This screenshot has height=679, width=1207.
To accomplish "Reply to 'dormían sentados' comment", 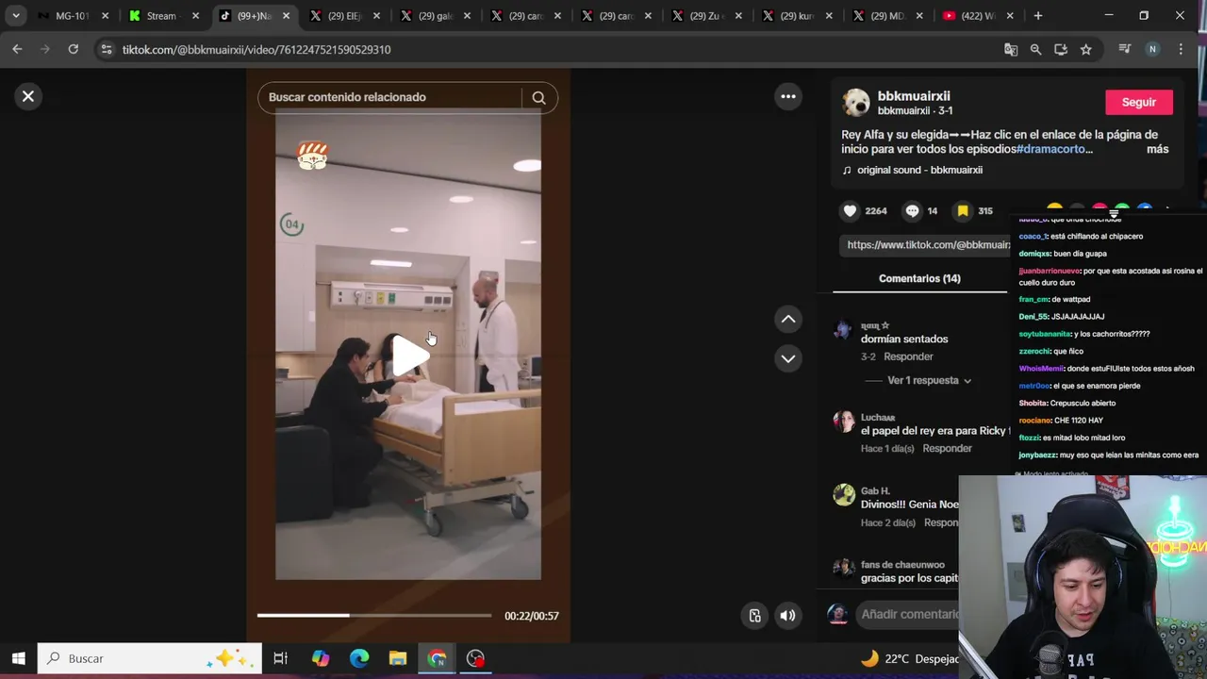I will click(908, 356).
